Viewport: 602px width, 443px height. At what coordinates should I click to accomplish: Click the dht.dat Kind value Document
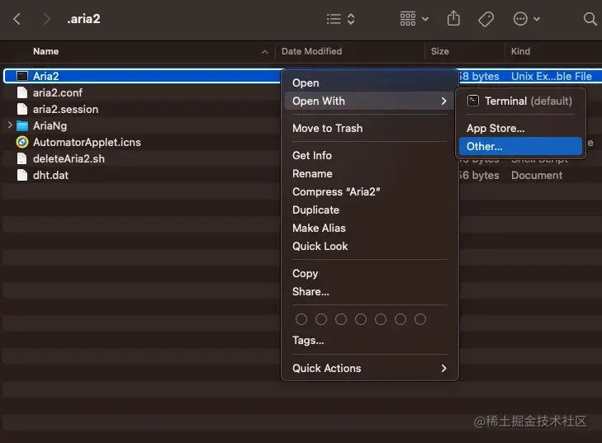coord(536,175)
